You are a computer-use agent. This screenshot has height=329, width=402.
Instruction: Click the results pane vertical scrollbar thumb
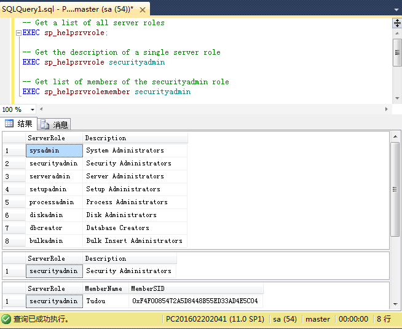pos(395,189)
